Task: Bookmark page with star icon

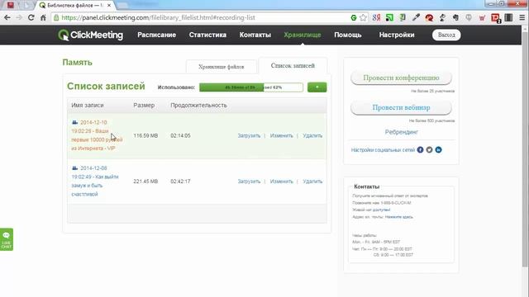Action: [x=363, y=17]
